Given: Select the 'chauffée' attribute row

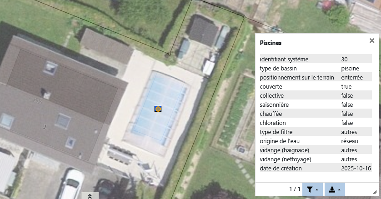Looking at the screenshot, I should [316, 114].
